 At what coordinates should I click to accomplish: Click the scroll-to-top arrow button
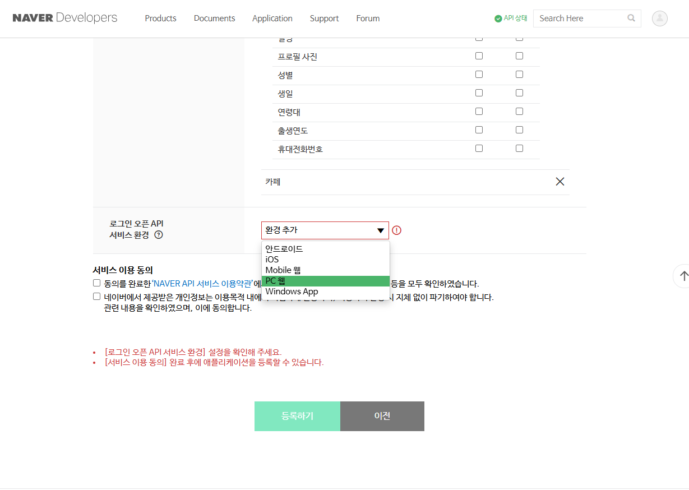pos(683,276)
